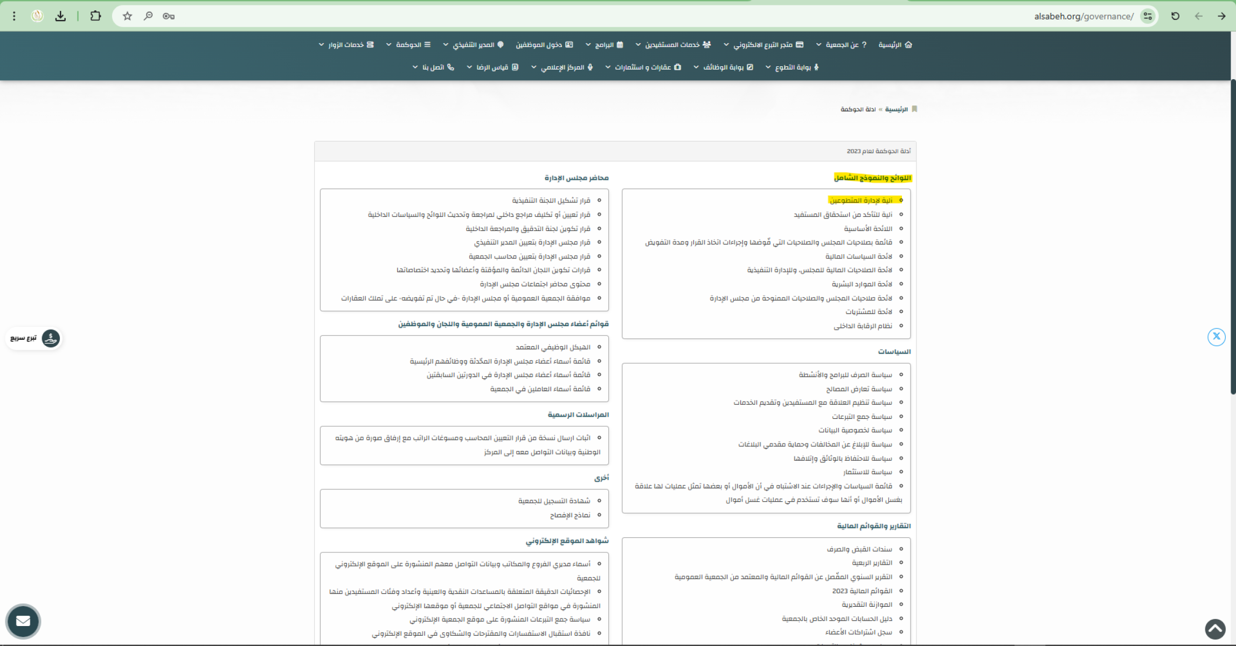Screen dimensions: 1236x646
Task: Open the الرئيسية menu item
Action: point(895,45)
